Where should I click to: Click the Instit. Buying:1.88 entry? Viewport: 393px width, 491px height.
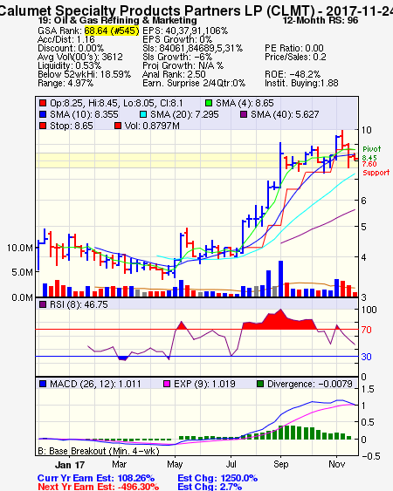[x=301, y=84]
